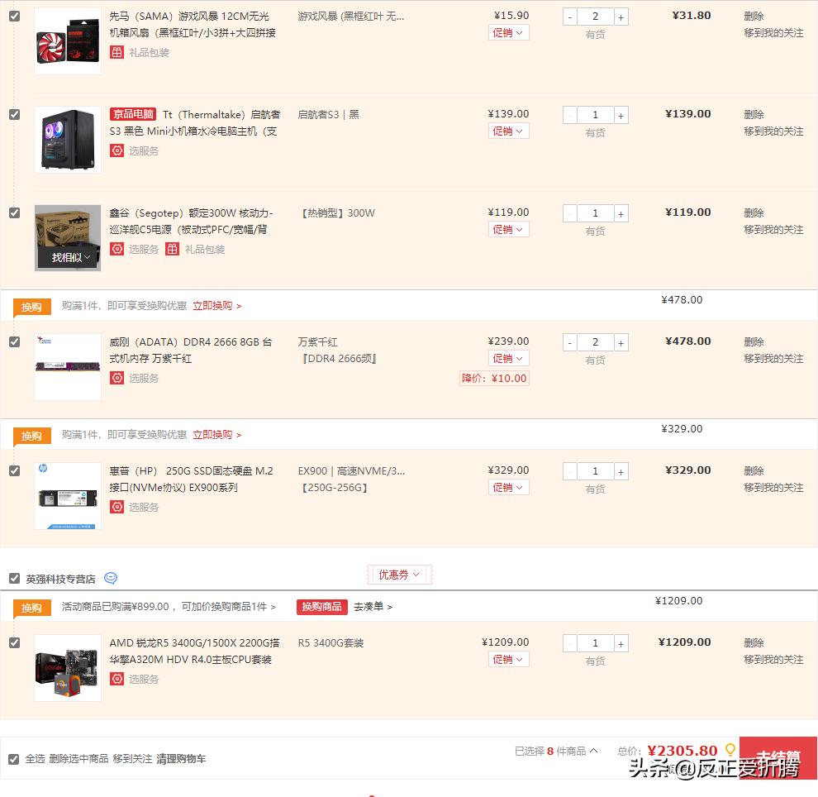Click the service icon for HP EX900 SSD
Image resolution: width=818 pixels, height=797 pixels.
point(117,507)
